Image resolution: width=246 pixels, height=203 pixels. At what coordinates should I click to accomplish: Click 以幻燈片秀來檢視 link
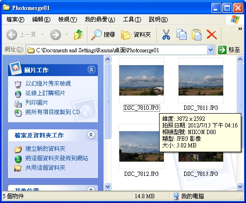tap(48, 84)
